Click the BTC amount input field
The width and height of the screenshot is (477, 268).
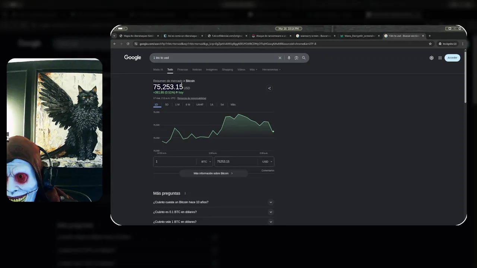tap(175, 162)
